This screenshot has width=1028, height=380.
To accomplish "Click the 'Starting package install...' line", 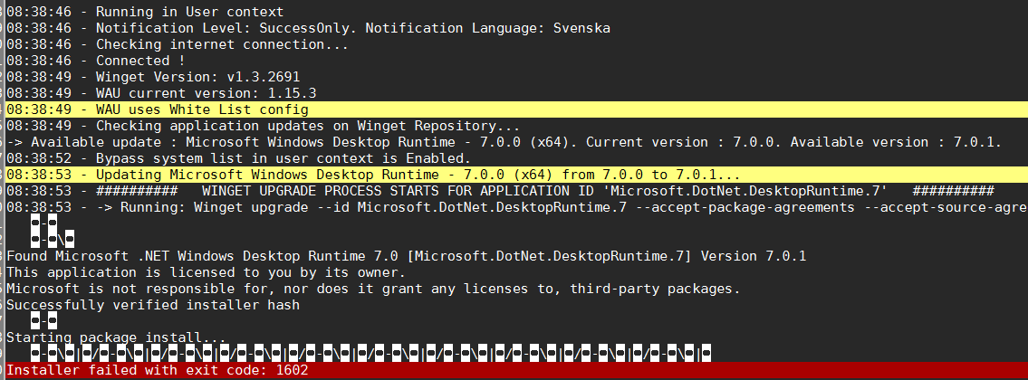I will [x=117, y=337].
